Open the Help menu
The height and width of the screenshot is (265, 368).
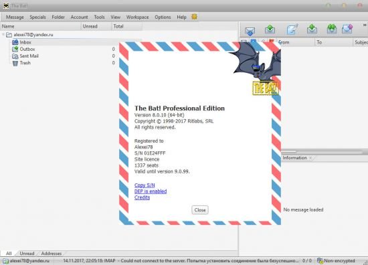pos(181,17)
